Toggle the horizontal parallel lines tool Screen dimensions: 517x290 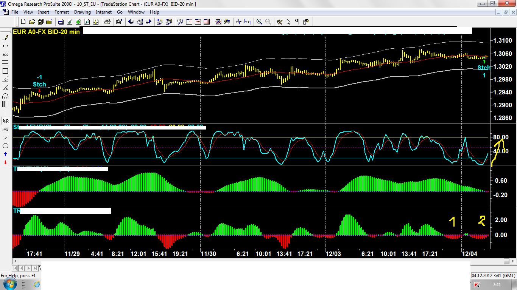(x=6, y=63)
